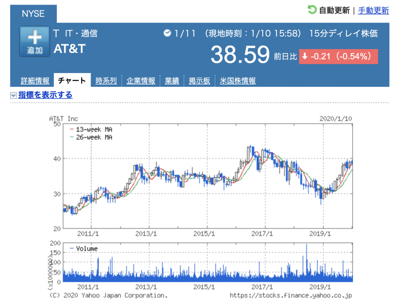Click the stocks.finance.yahoo.co.jp URL text

pyautogui.click(x=291, y=296)
